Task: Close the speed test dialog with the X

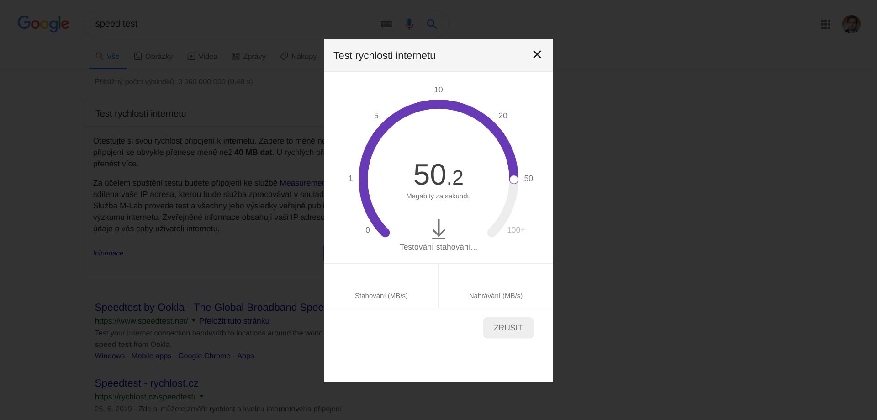Action: tap(537, 55)
